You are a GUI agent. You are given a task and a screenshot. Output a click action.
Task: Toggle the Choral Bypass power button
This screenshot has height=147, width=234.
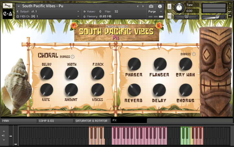click(x=73, y=56)
